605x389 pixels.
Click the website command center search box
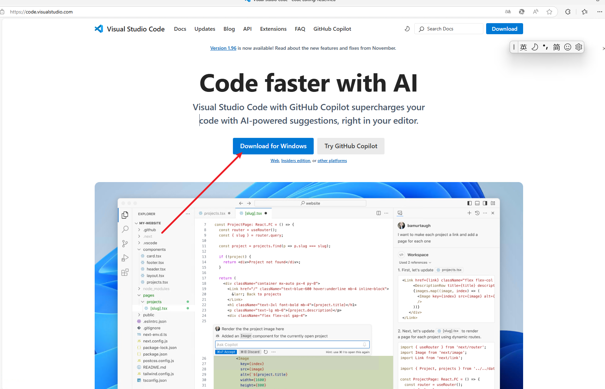tap(310, 203)
